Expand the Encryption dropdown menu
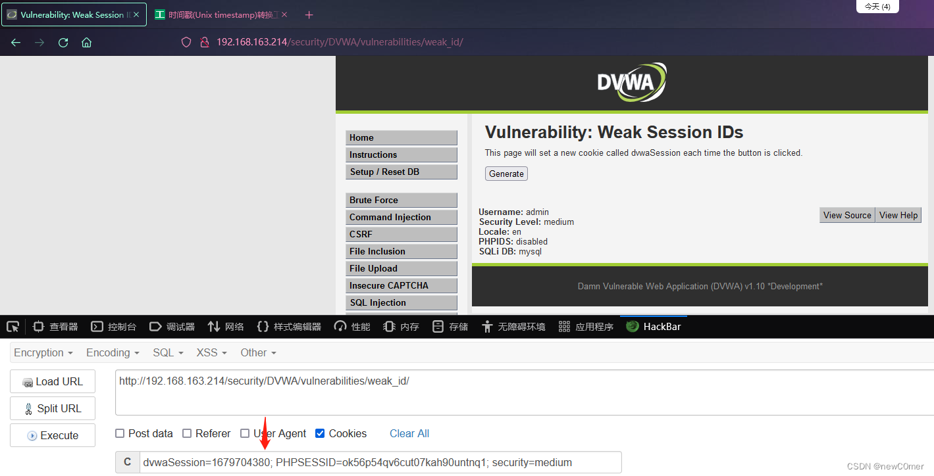 [x=43, y=352]
